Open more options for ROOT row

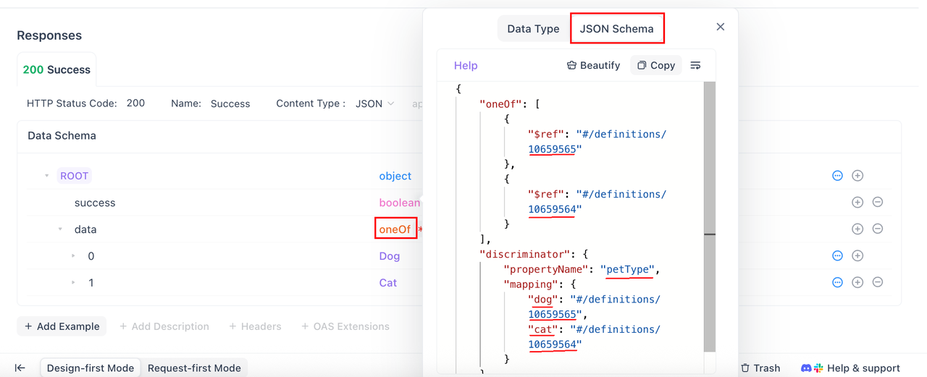click(x=837, y=176)
